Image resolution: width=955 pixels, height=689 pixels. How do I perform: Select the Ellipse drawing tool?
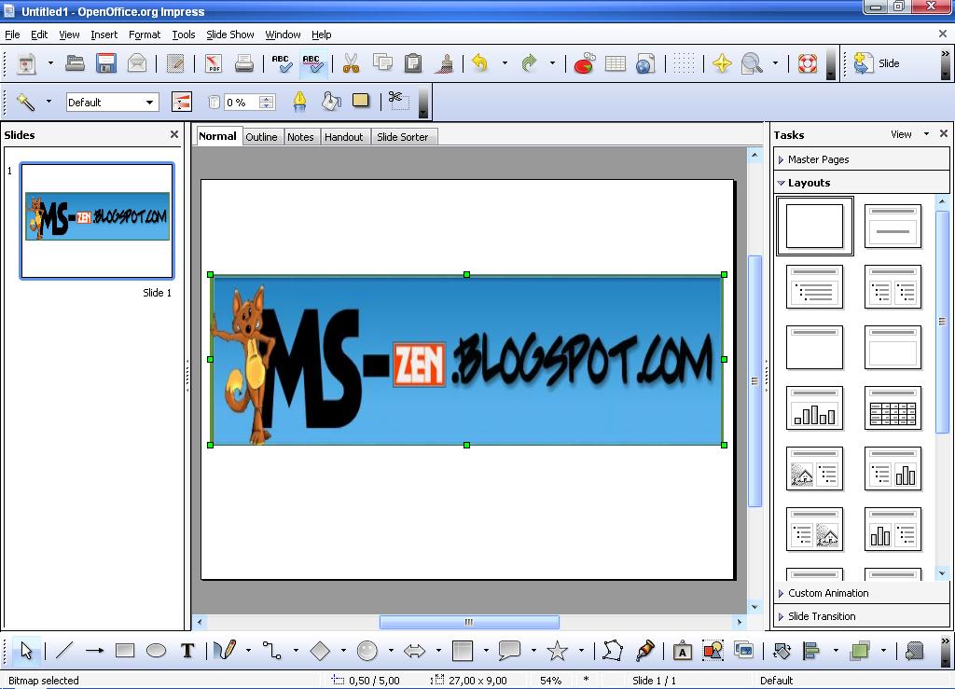point(156,651)
